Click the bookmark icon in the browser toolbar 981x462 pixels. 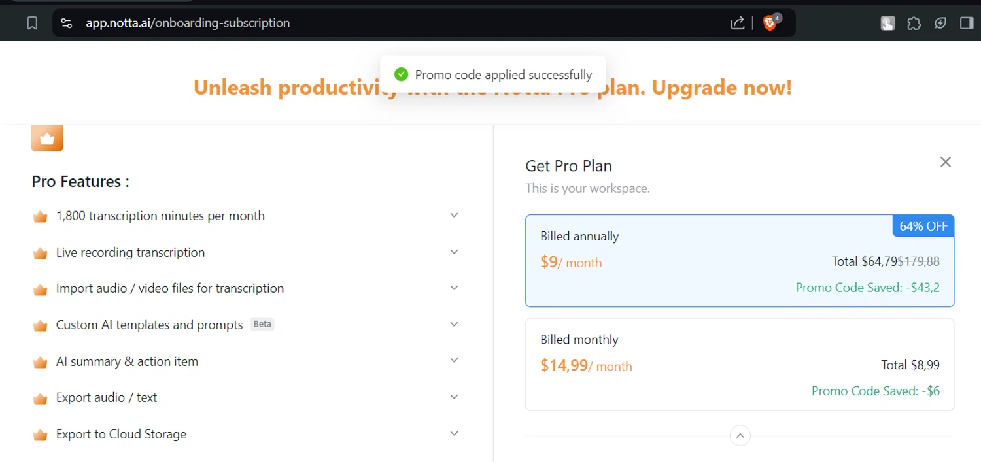coord(32,24)
